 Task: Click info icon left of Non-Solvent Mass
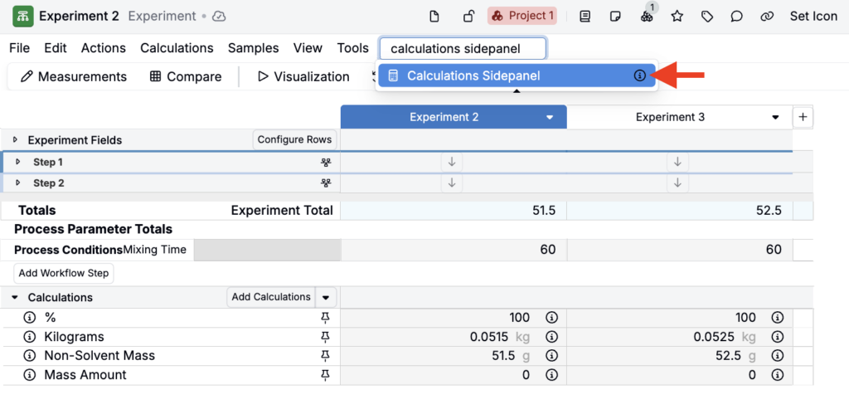tap(29, 356)
